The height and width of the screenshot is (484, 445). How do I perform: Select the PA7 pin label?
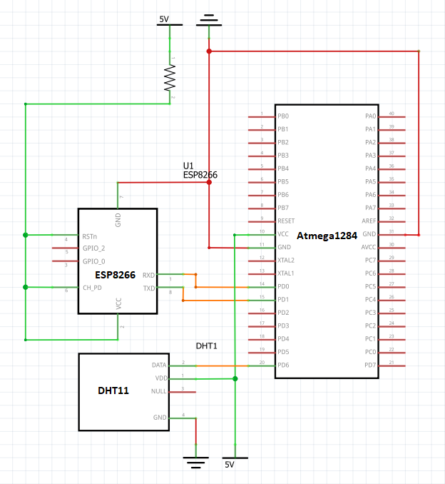coord(371,208)
